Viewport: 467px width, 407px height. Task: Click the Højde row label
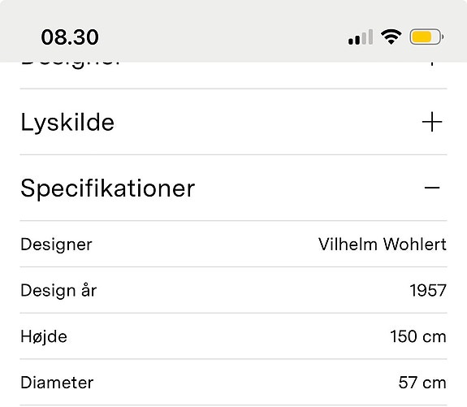pos(44,336)
